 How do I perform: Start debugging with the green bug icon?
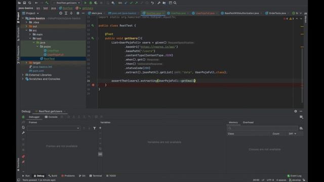pyautogui.click(x=91, y=3)
